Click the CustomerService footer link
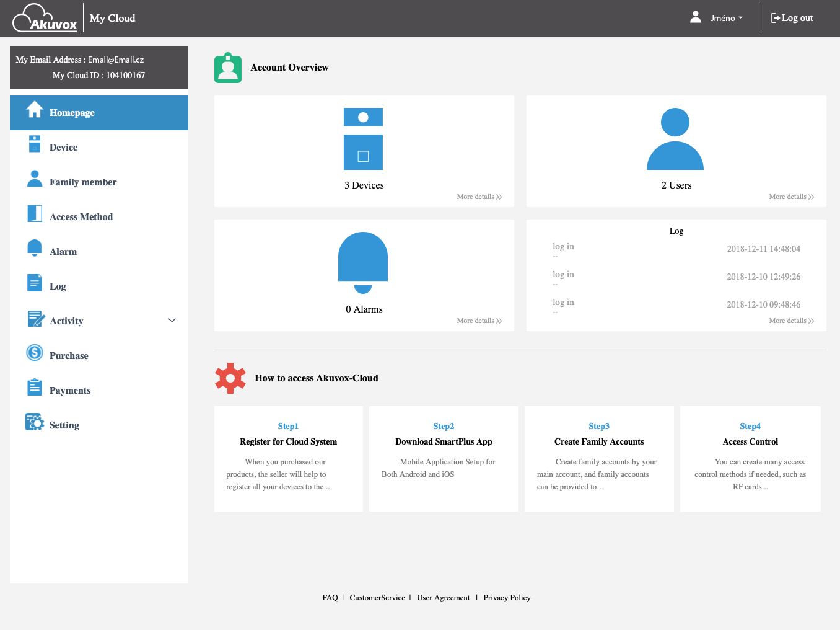 377,598
